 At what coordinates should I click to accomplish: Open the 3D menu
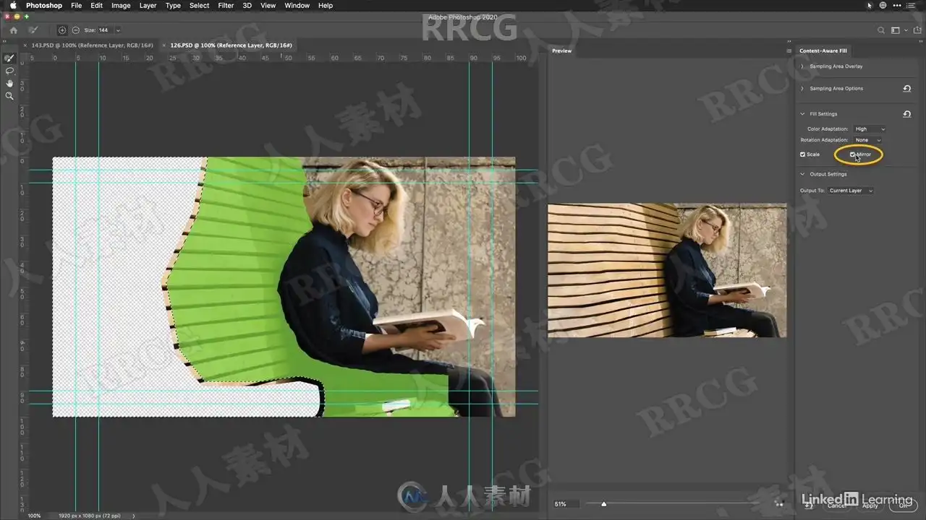pyautogui.click(x=247, y=5)
